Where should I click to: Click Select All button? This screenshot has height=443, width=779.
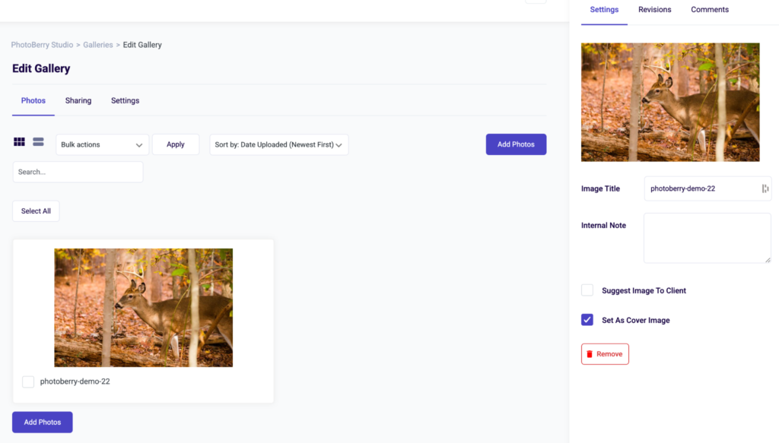pyautogui.click(x=36, y=211)
